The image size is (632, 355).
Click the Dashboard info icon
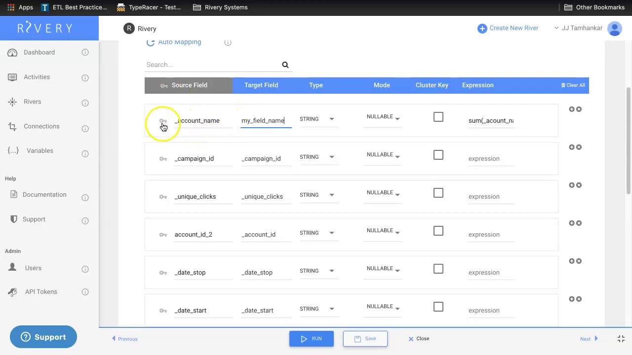tap(85, 52)
